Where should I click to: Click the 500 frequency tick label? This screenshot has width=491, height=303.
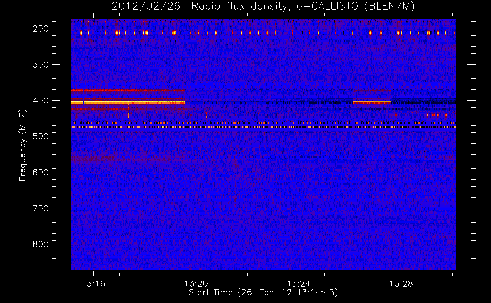(41, 136)
